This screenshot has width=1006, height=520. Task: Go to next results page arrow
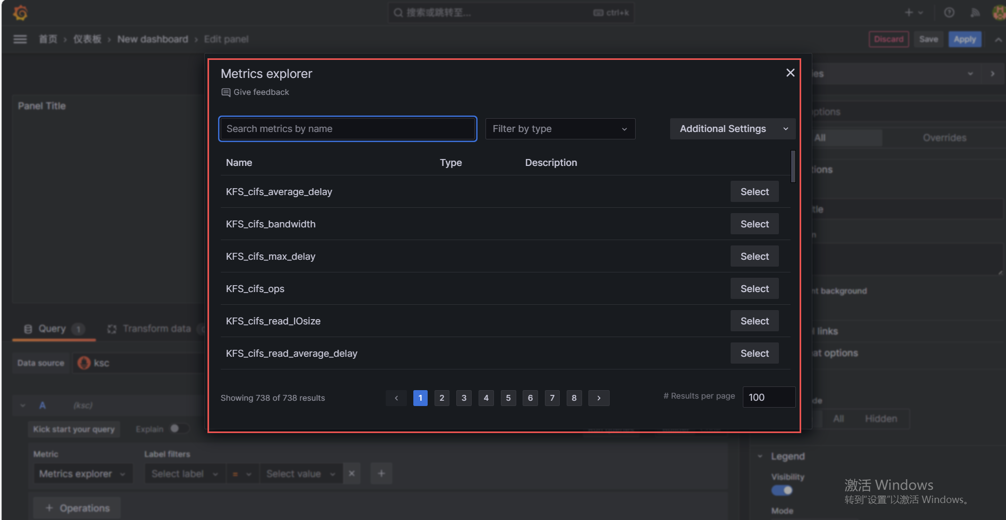(599, 398)
